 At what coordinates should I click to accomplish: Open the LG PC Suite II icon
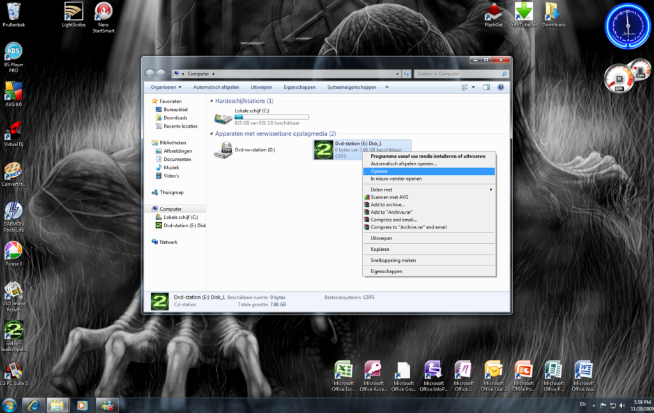pyautogui.click(x=14, y=374)
